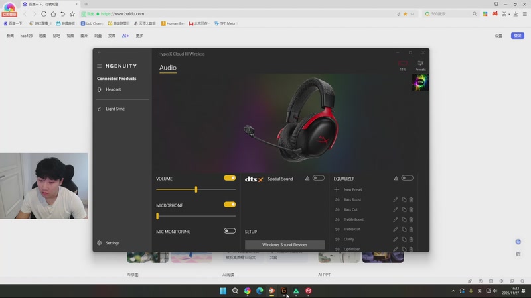Toggle the Microphone switch off

[x=230, y=205]
